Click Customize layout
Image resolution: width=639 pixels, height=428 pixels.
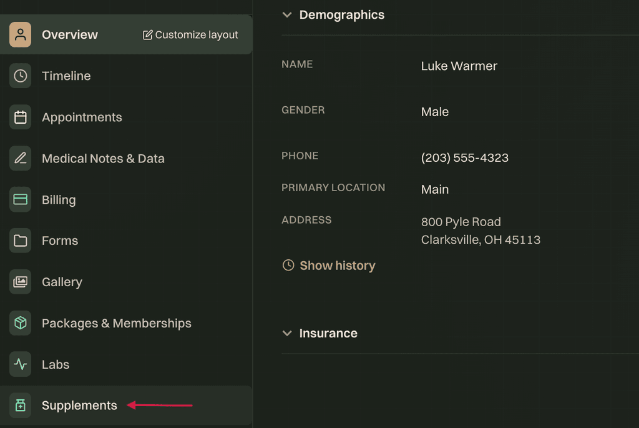[190, 35]
